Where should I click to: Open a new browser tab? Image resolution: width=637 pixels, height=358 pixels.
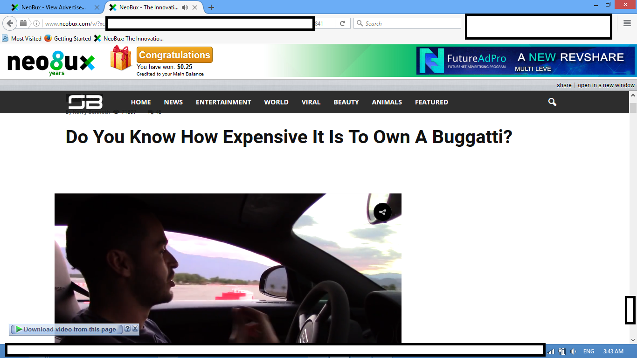click(x=211, y=7)
